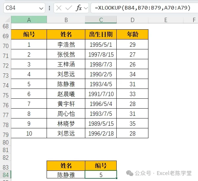This screenshot has height=181, width=198.
Task: Select cell with name 周心怡
Action: [66, 114]
